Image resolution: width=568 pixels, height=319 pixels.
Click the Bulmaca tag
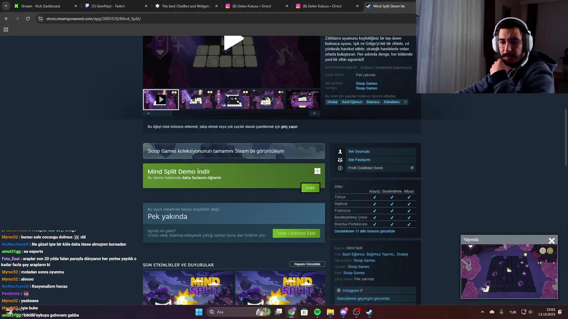pos(373,102)
